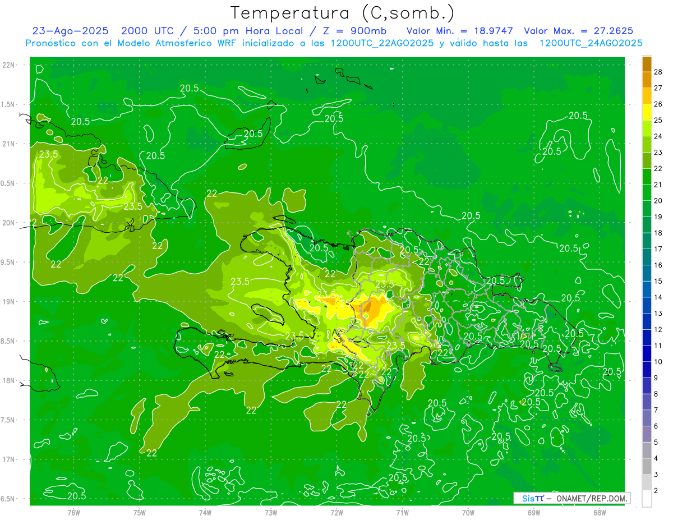Image resolution: width=673 pixels, height=520 pixels.
Task: Click the "75W" longitude axis label
Action: 140,512
